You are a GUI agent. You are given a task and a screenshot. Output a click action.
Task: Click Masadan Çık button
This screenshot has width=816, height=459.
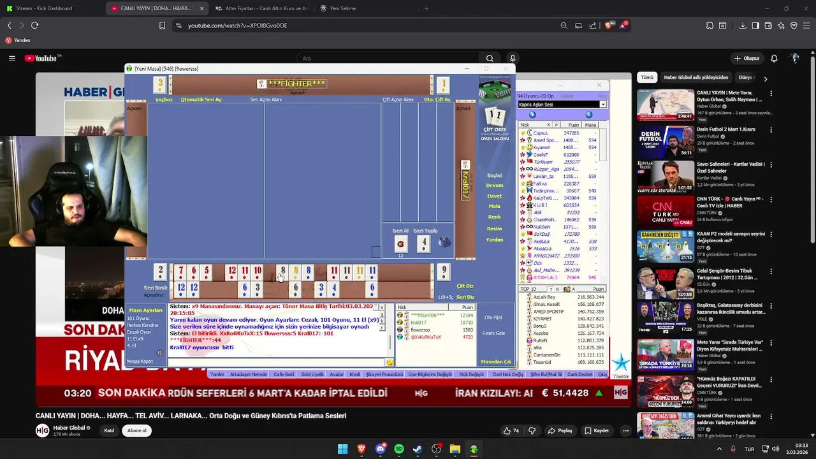[x=496, y=361]
